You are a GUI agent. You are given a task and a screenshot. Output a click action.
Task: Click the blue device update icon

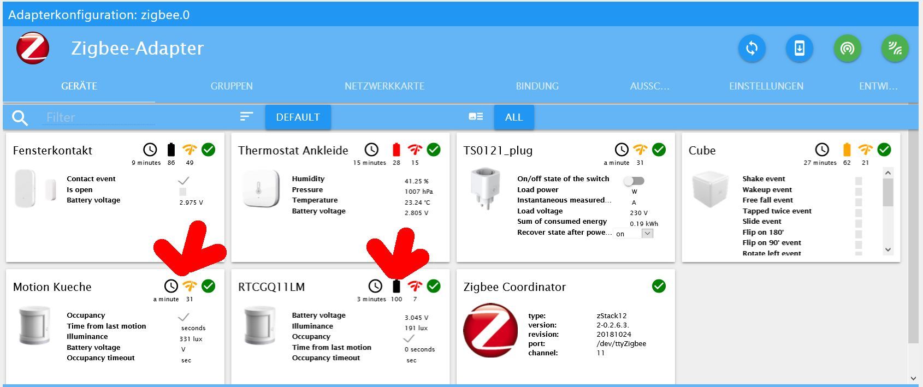tap(800, 49)
